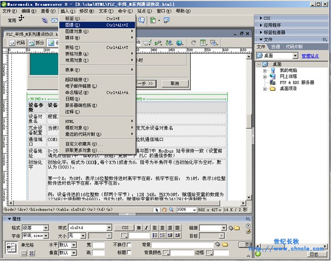Open the 媒体 (Media) submenu
331x261 pixels.
point(97,38)
